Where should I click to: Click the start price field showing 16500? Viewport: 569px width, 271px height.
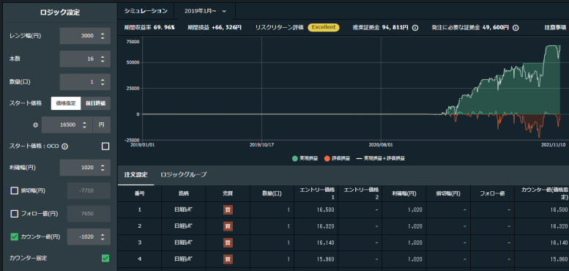click(67, 125)
